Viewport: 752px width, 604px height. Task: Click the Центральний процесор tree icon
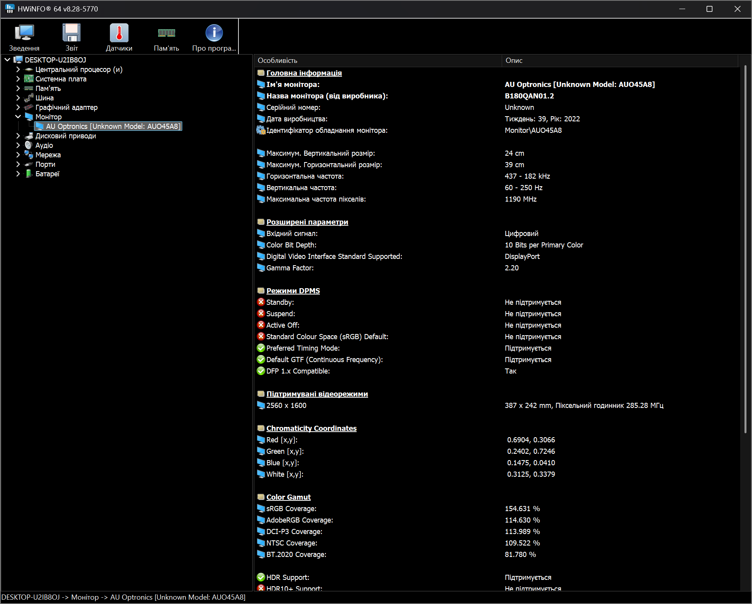click(x=29, y=70)
